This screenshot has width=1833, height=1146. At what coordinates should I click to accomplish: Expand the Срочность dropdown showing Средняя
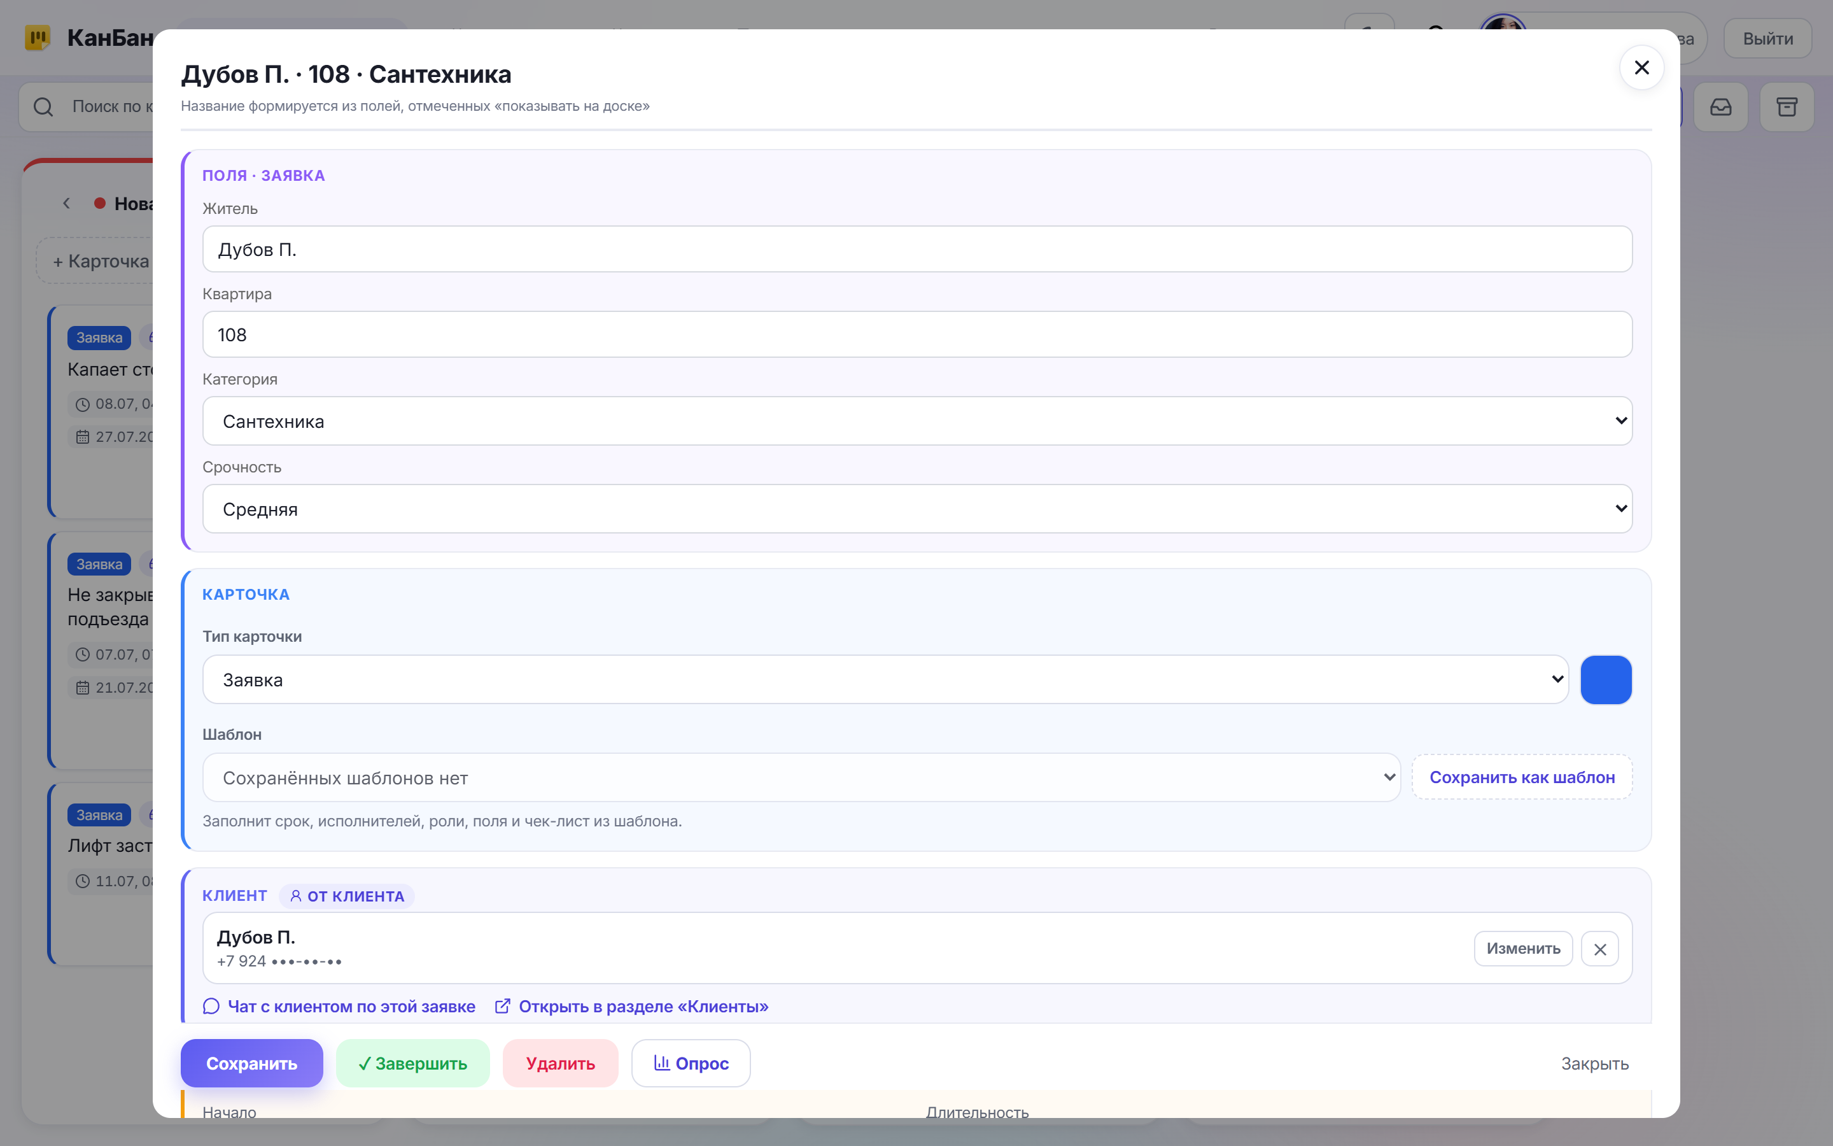917,509
